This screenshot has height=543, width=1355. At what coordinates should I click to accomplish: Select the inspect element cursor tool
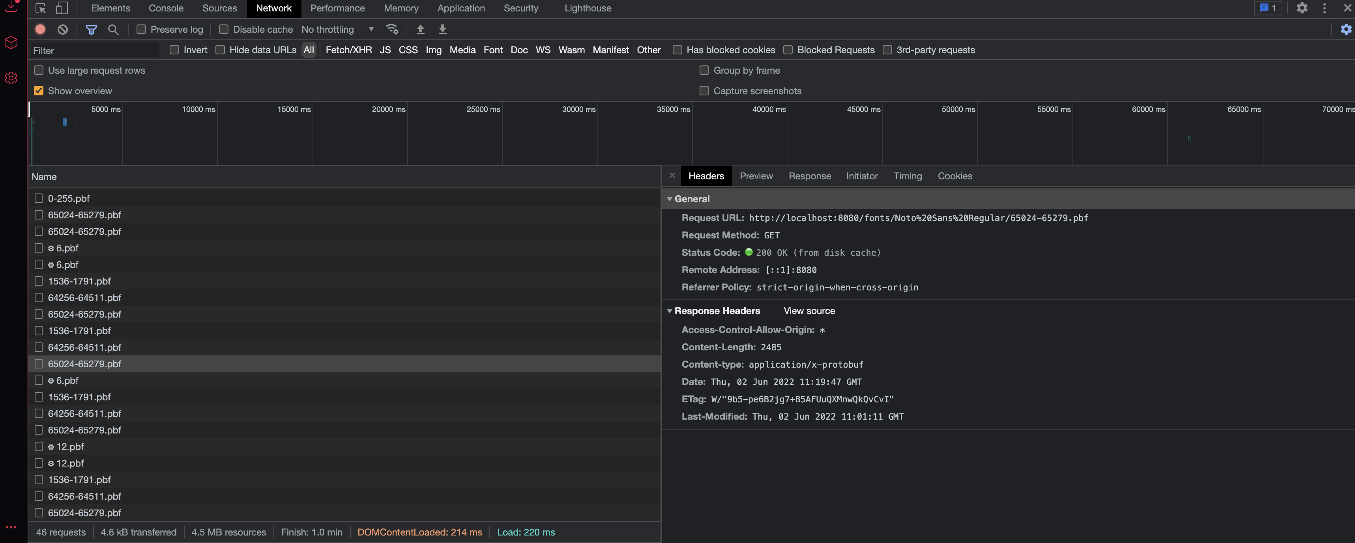[x=41, y=8]
